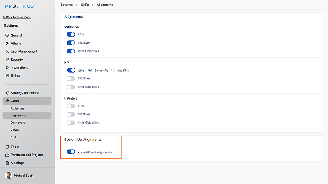This screenshot has height=184, width=328.
Task: Click Michael Scott's profile avatar
Action: 8,176
